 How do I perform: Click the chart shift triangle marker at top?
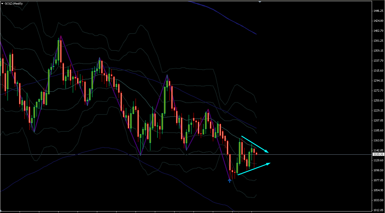260,2
